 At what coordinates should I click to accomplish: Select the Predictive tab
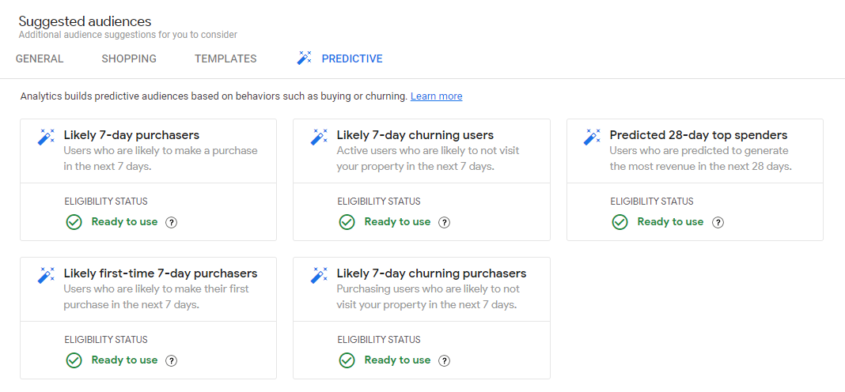tap(351, 58)
